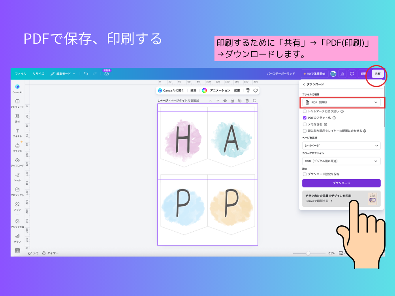Open the Canva AI sidebar panel
Screen dimensions: 395x296
(x=17, y=88)
